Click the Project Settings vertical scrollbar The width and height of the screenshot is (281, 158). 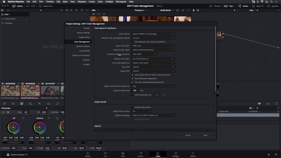coord(216,59)
